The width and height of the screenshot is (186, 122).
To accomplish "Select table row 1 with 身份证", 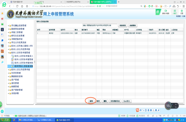I will pos(110,33).
